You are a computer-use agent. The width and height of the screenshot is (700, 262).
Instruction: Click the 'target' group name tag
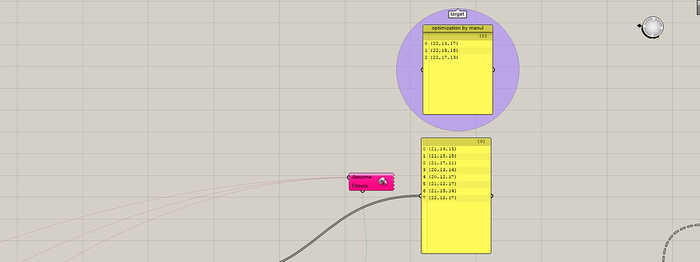pyautogui.click(x=457, y=14)
